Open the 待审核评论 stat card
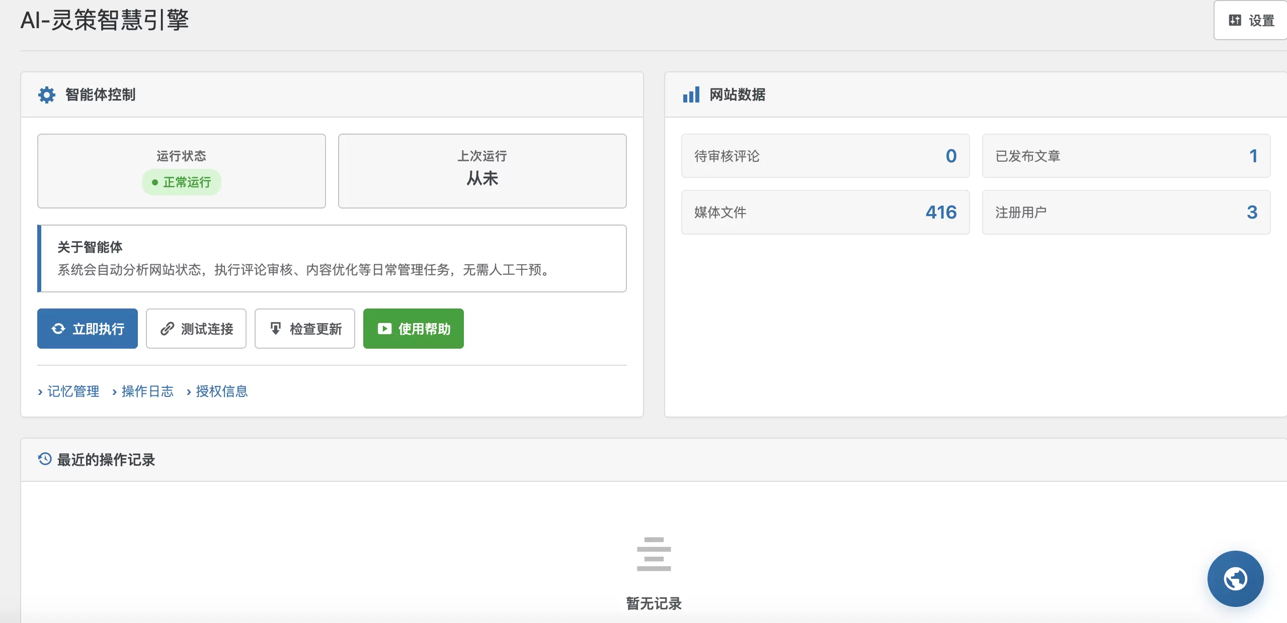This screenshot has width=1287, height=623. [x=825, y=156]
